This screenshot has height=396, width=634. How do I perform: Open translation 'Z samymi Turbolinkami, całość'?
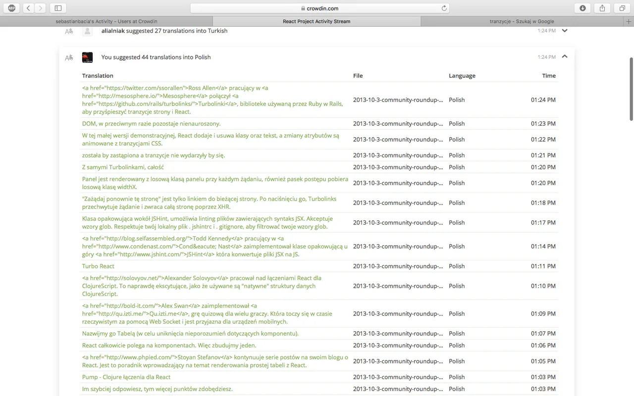pyautogui.click(x=123, y=167)
